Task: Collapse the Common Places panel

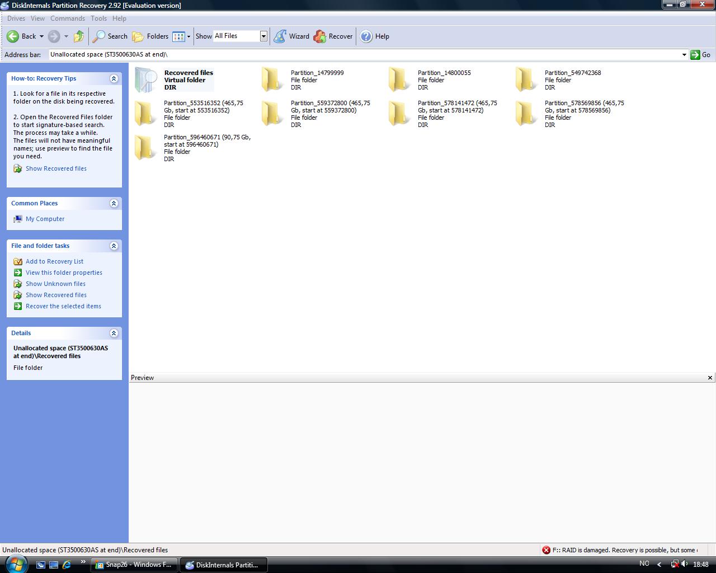Action: click(114, 203)
